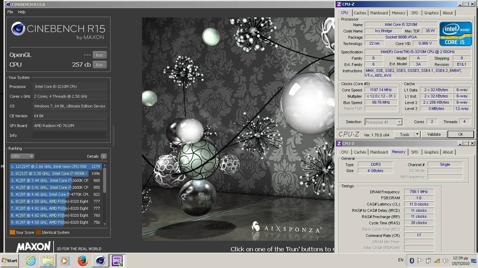The width and height of the screenshot is (478, 268).
Task: Click the ranking Details arrow button
Action: 104,156
